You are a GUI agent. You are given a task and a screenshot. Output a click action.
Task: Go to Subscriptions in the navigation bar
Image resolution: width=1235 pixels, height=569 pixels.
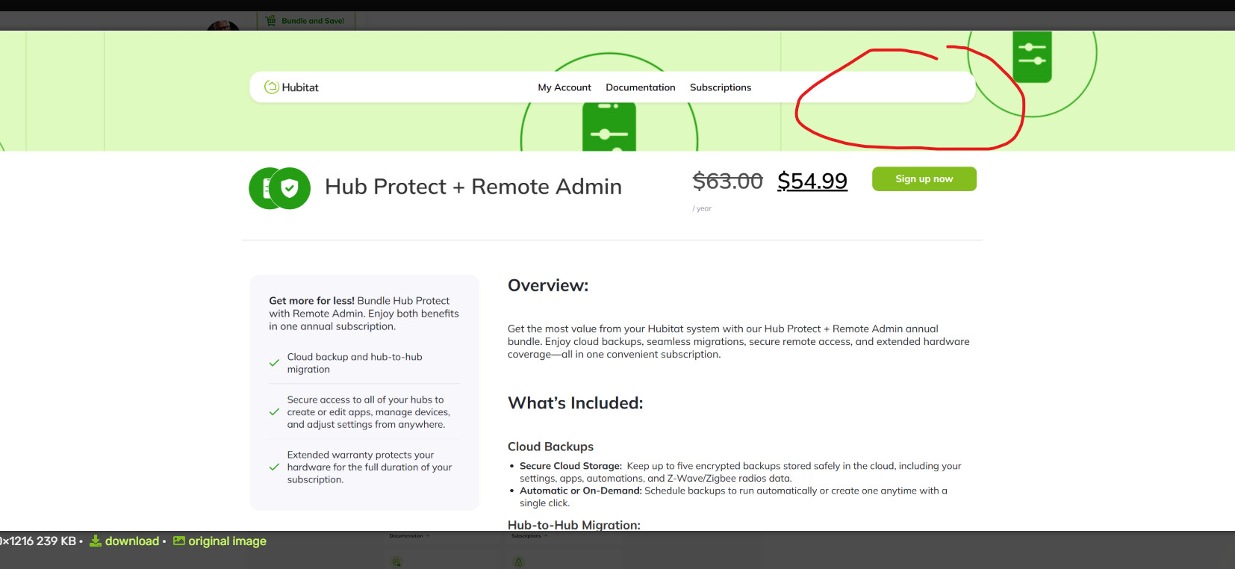coord(720,87)
